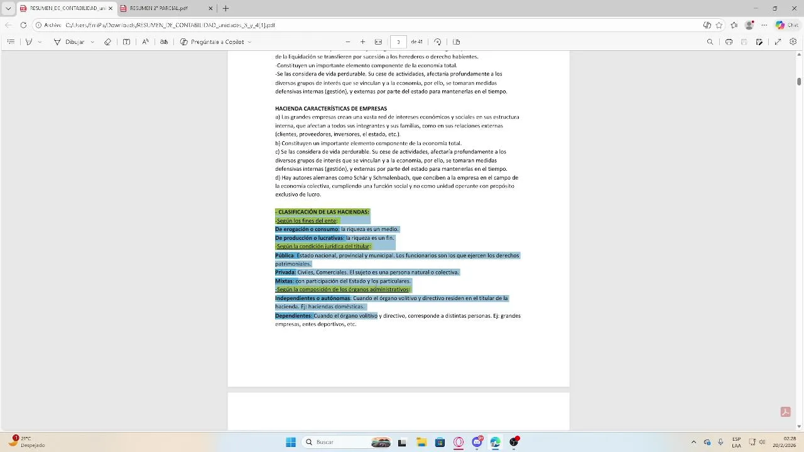Click the vertical scrollbar thumb
Screen dimensions: 804x452
799,82
